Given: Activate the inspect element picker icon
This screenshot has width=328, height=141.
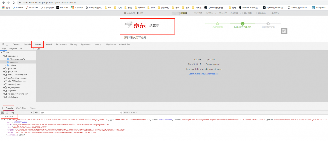Looking at the screenshot, I should click(x=3, y=44).
